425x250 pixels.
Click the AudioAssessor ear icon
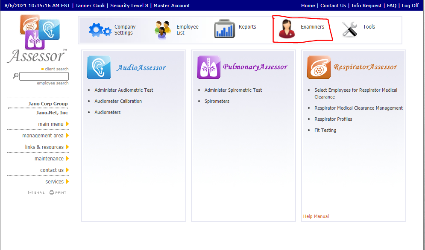click(x=99, y=67)
